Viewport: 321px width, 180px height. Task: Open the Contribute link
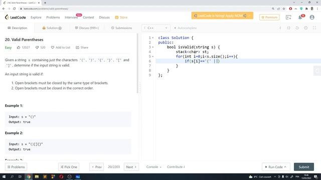point(176,167)
